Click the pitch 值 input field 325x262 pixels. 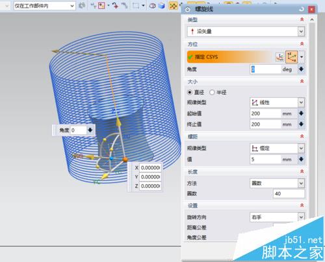pyautogui.click(x=266, y=160)
